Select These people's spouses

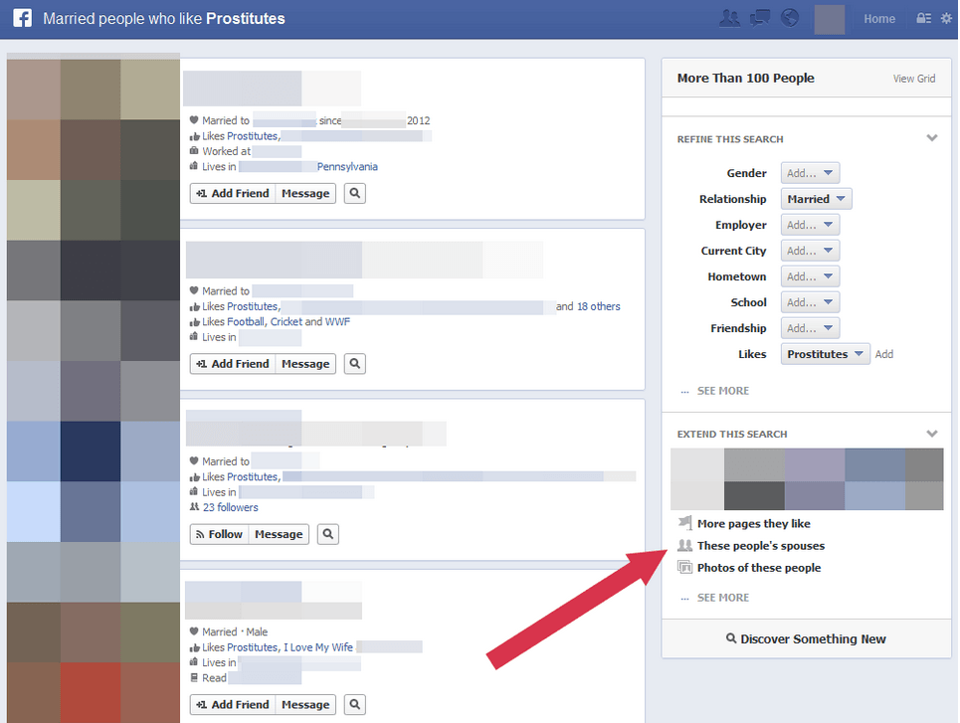click(x=761, y=545)
